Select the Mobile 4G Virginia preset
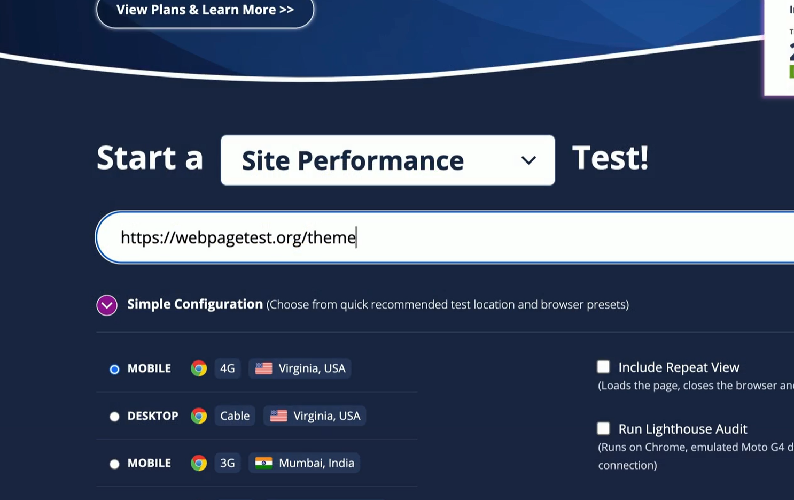Screen dimensions: 794x500 click(114, 369)
